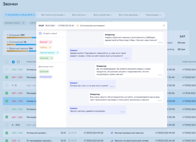Image resolution: width=196 pixels, height=142 pixels.
Task: Click Создать новый tag button
Action: [48, 33]
